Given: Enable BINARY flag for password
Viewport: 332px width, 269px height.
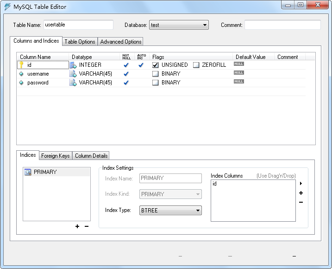Looking at the screenshot, I should (156, 83).
